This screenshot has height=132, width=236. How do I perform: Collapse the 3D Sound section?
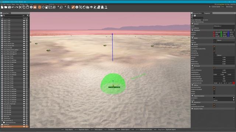[192, 66]
